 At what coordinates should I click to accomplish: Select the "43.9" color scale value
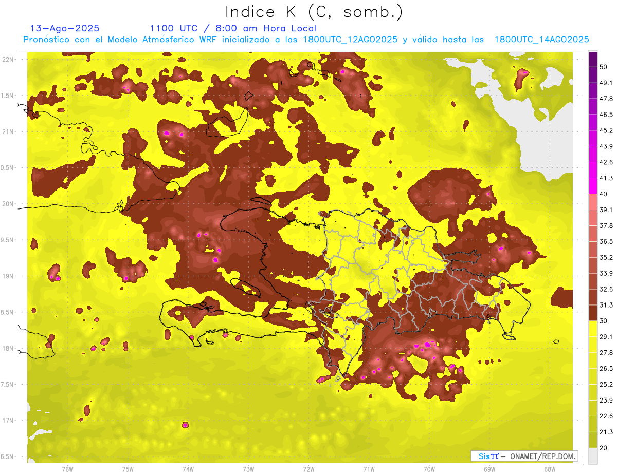[606, 146]
